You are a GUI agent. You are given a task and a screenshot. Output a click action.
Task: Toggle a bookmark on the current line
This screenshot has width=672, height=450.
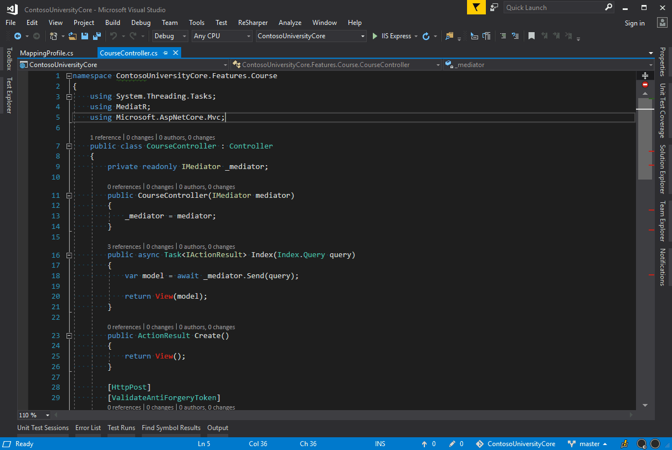coord(531,36)
